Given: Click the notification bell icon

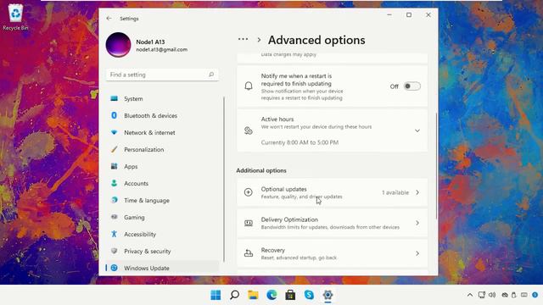Looking at the screenshot, I should pyautogui.click(x=249, y=86).
